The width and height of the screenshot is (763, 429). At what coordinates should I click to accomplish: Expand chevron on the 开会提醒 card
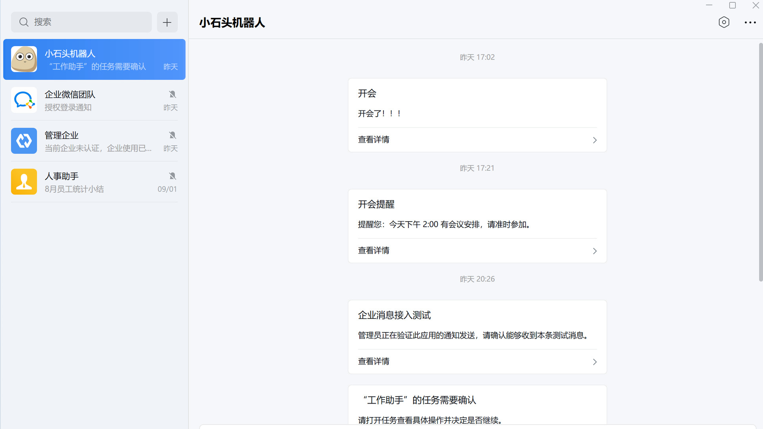[595, 251]
